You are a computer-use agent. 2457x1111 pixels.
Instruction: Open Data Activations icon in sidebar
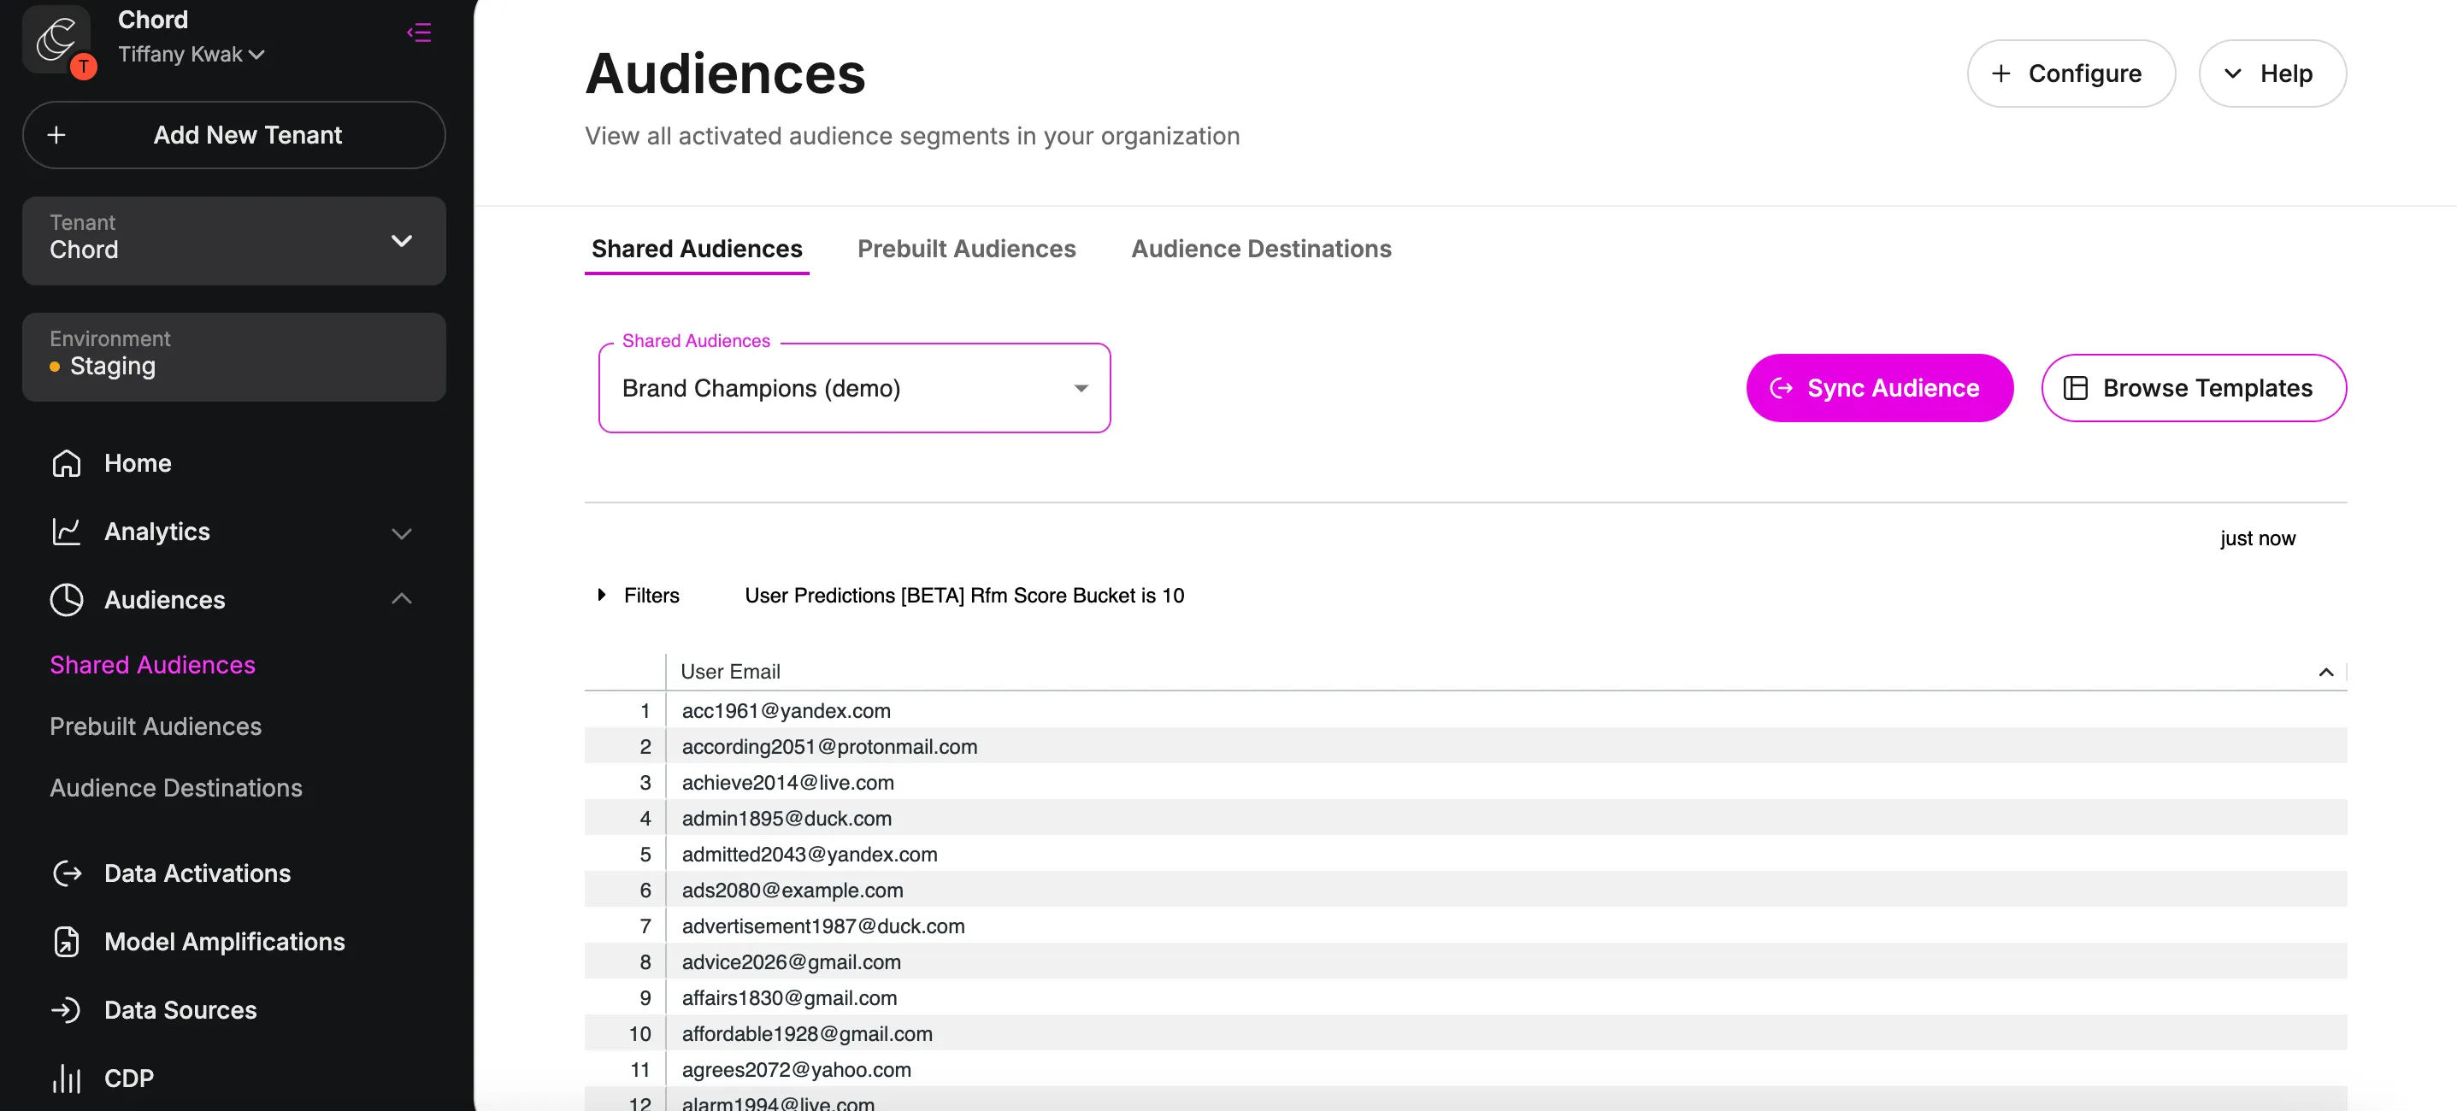pyautogui.click(x=66, y=873)
